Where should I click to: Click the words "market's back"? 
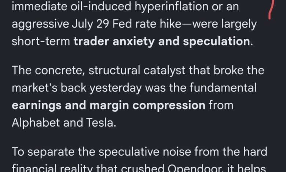coord(49,88)
